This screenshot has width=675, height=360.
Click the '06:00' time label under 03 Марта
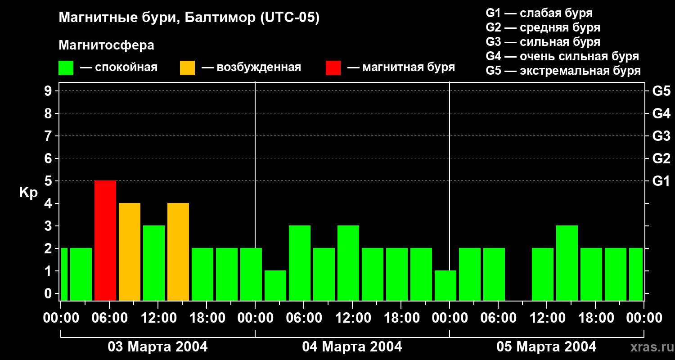coord(109,318)
